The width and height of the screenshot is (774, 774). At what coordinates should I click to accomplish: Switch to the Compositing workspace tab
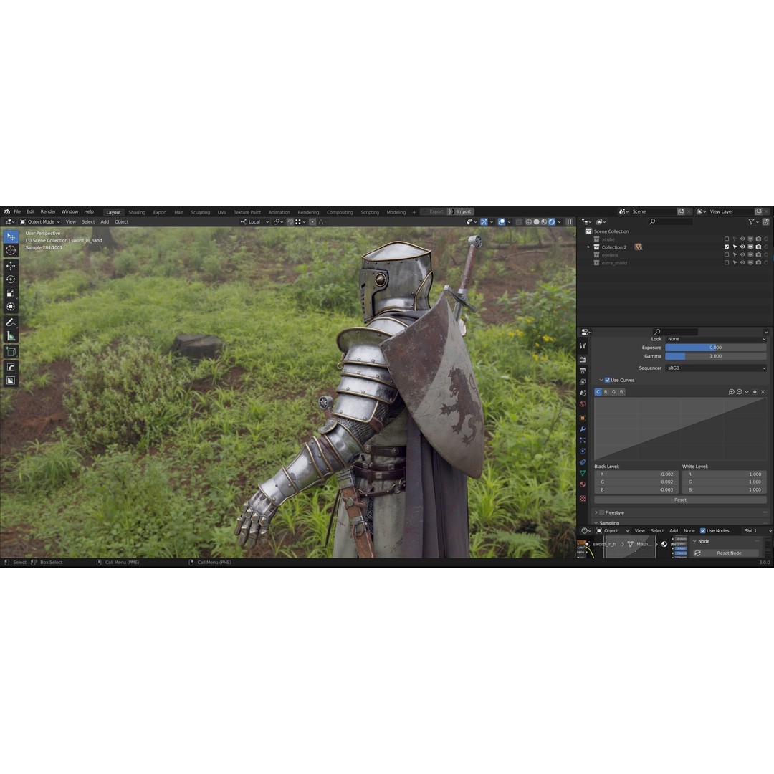pyautogui.click(x=340, y=212)
